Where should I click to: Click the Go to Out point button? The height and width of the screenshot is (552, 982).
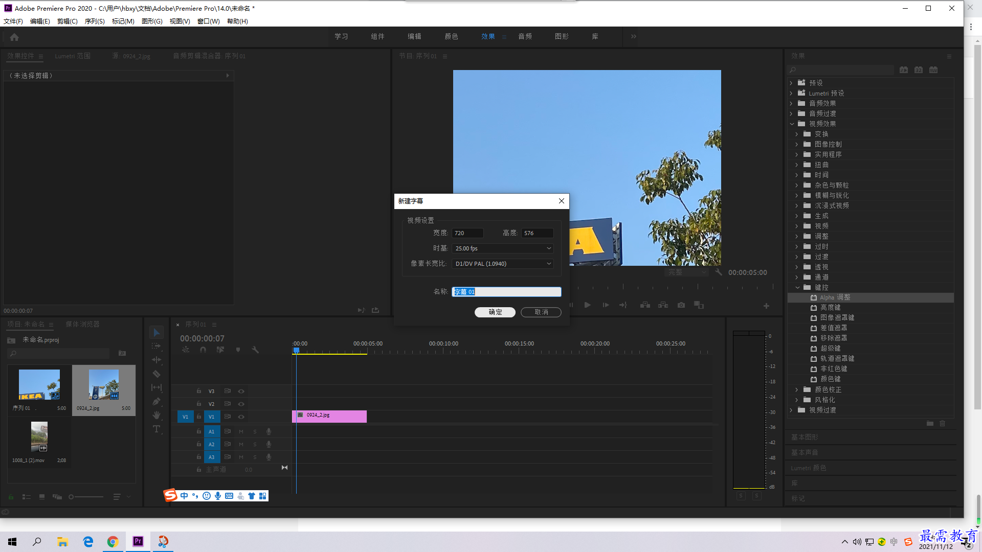tap(623, 305)
